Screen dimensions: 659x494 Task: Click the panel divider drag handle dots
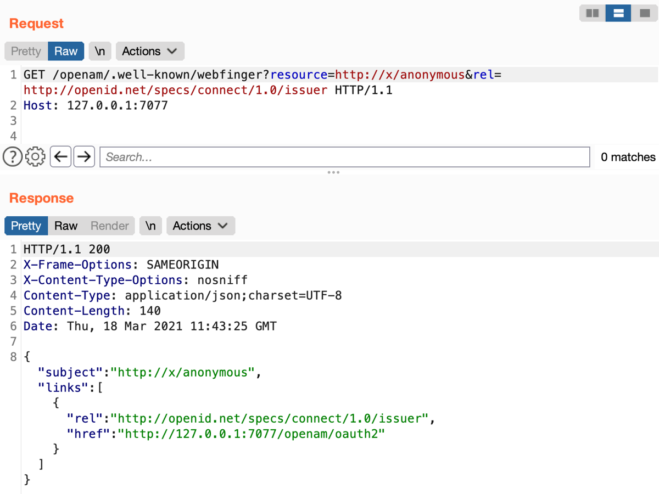[333, 172]
